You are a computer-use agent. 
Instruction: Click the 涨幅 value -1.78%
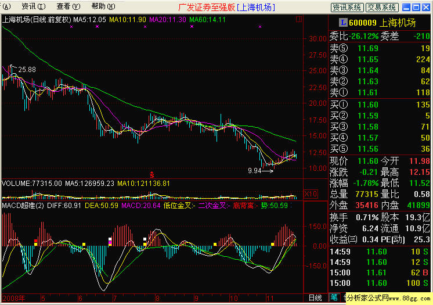point(366,183)
